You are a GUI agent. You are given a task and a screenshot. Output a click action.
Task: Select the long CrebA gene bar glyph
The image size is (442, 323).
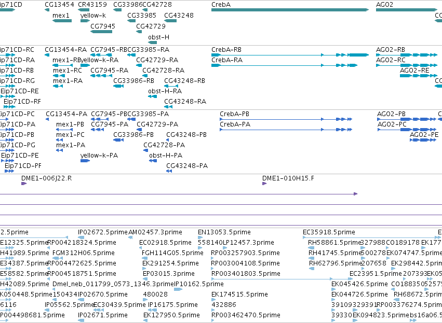tap(290, 10)
